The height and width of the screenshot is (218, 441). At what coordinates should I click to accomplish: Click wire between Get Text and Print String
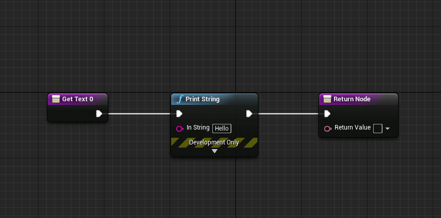[x=139, y=114]
